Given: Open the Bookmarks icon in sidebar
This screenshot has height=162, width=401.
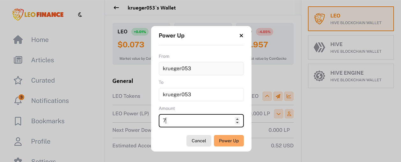Looking at the screenshot, I should click(18, 121).
